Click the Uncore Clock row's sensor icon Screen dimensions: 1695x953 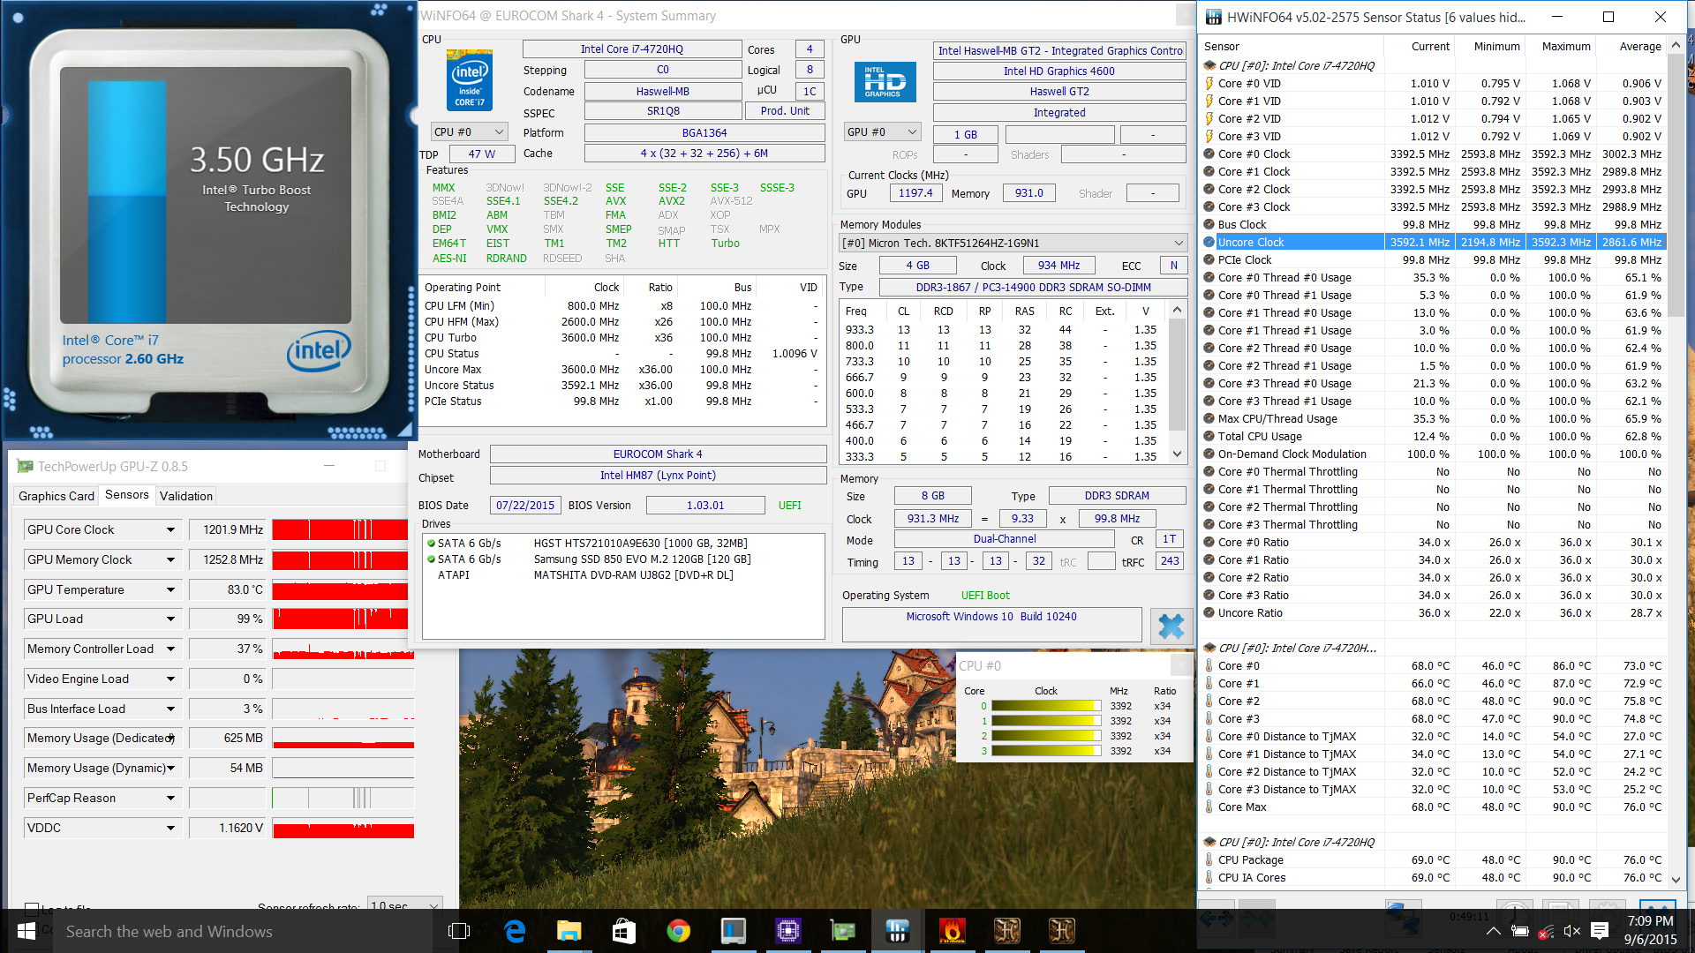[1209, 243]
